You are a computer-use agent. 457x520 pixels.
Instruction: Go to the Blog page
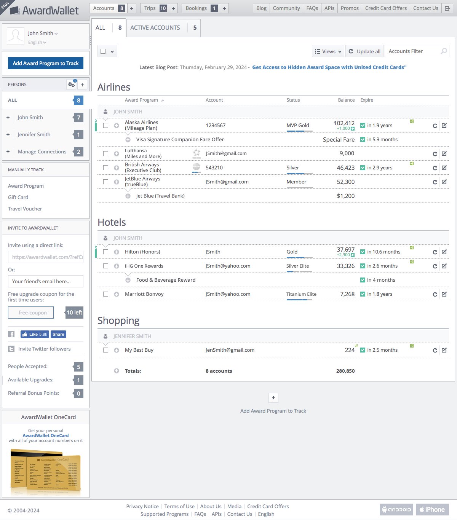point(262,8)
